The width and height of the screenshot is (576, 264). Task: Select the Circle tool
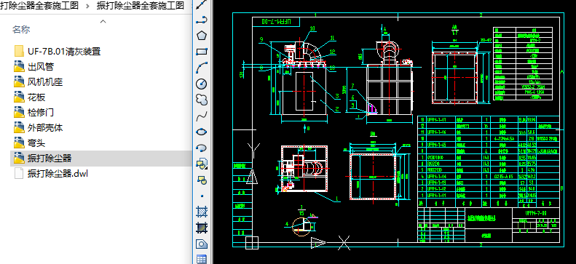point(201,84)
